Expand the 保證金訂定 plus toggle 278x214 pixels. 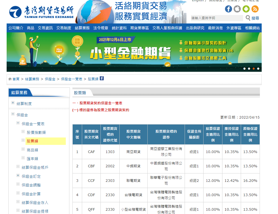click(18, 175)
